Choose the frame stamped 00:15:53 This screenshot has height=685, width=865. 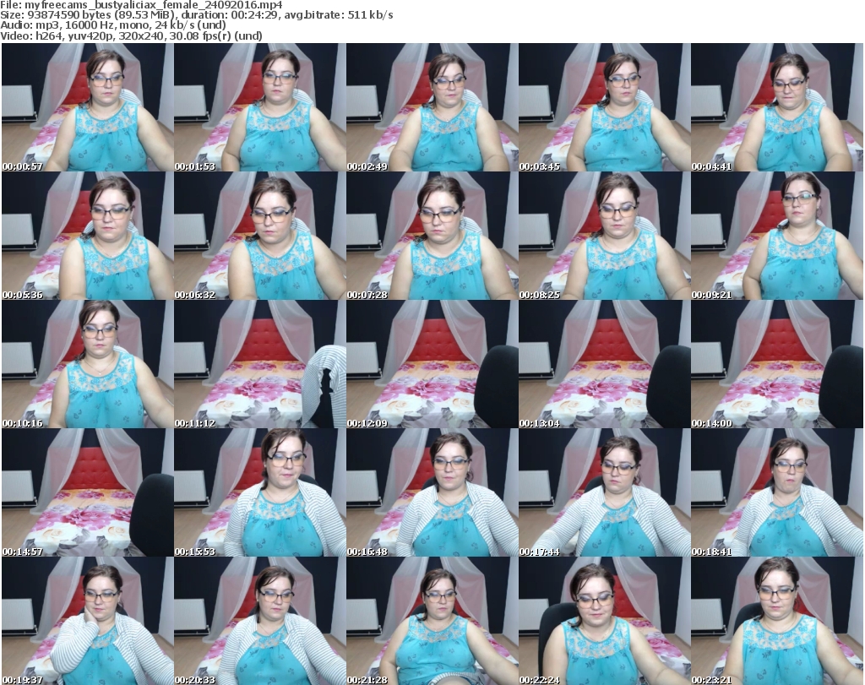coord(260,492)
